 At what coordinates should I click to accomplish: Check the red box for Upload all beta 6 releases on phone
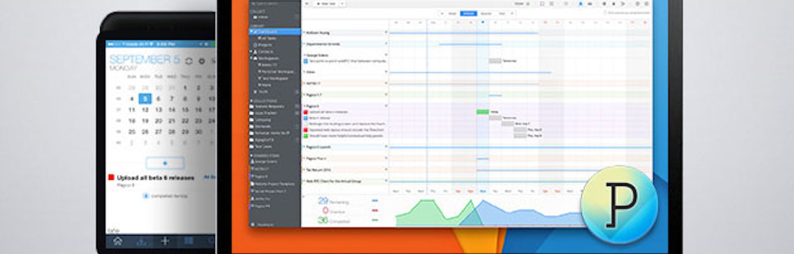coord(111,177)
